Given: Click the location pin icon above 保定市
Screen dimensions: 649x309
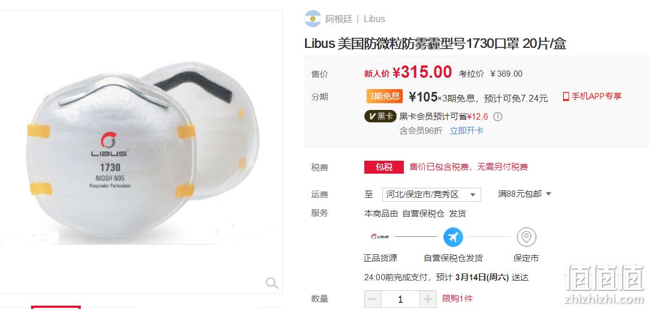Looking at the screenshot, I should [x=526, y=237].
